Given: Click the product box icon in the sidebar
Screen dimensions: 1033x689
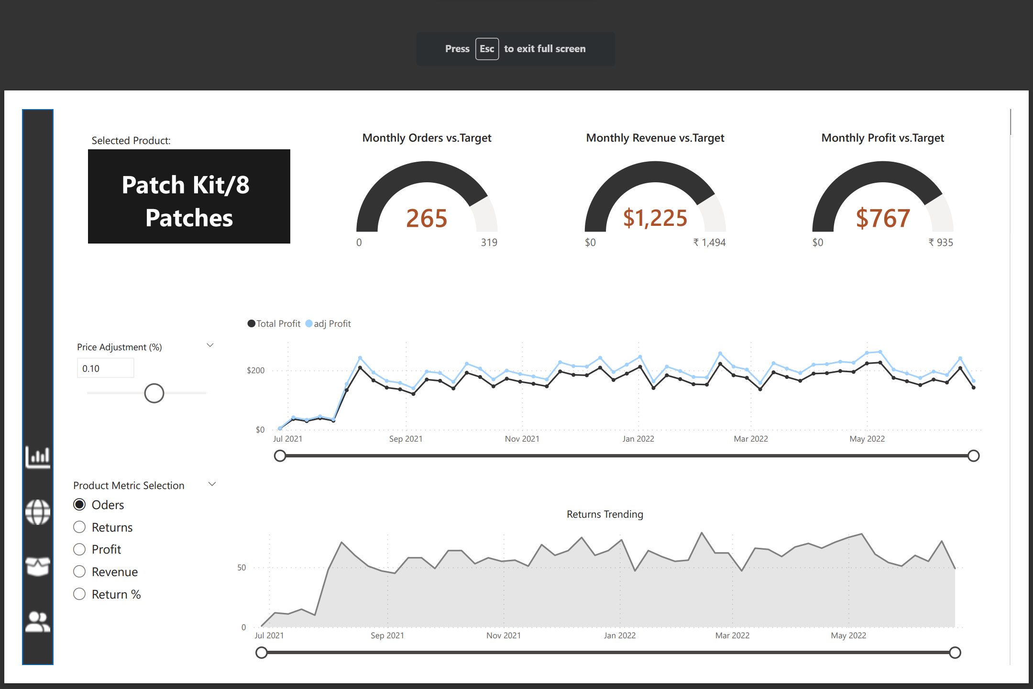Looking at the screenshot, I should [37, 567].
